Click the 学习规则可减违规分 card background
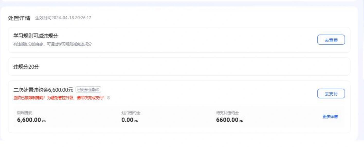Screen dimensions: 364x147 179,40
